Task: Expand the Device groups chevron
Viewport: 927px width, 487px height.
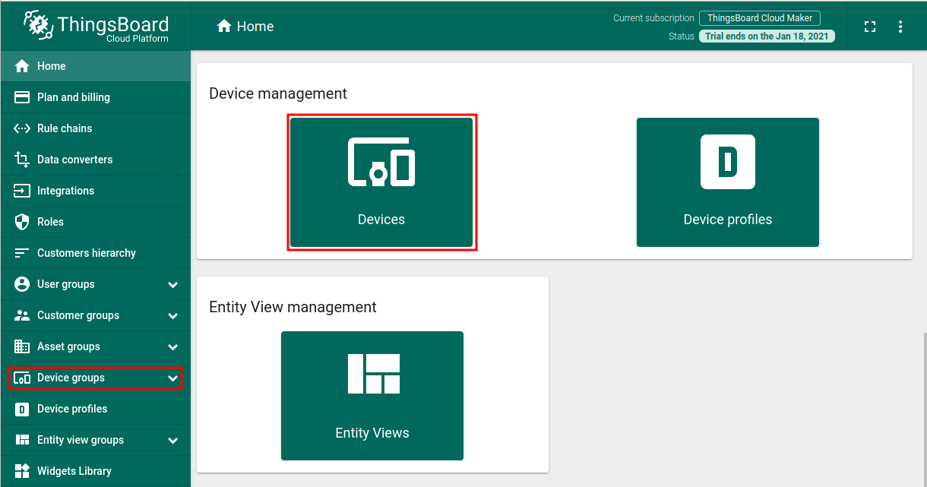Action: tap(172, 378)
